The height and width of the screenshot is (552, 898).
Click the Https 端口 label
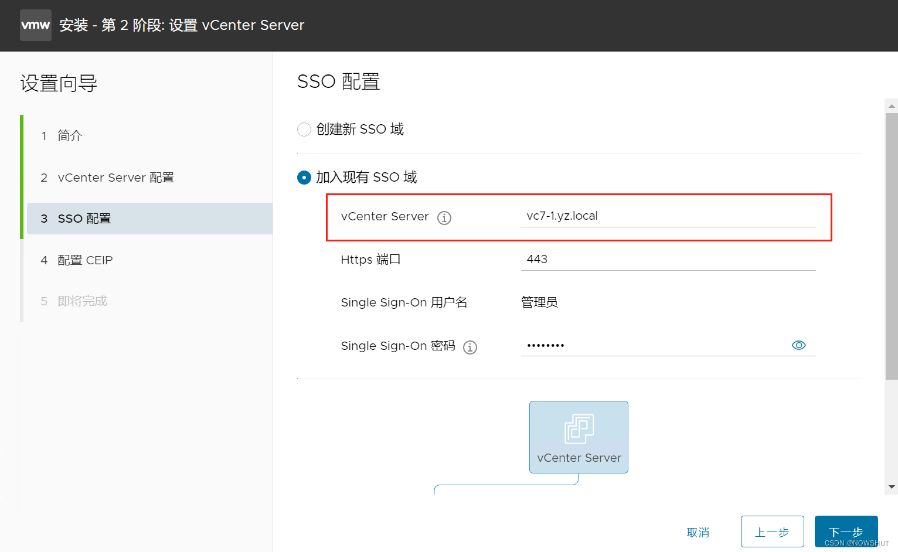[370, 259]
